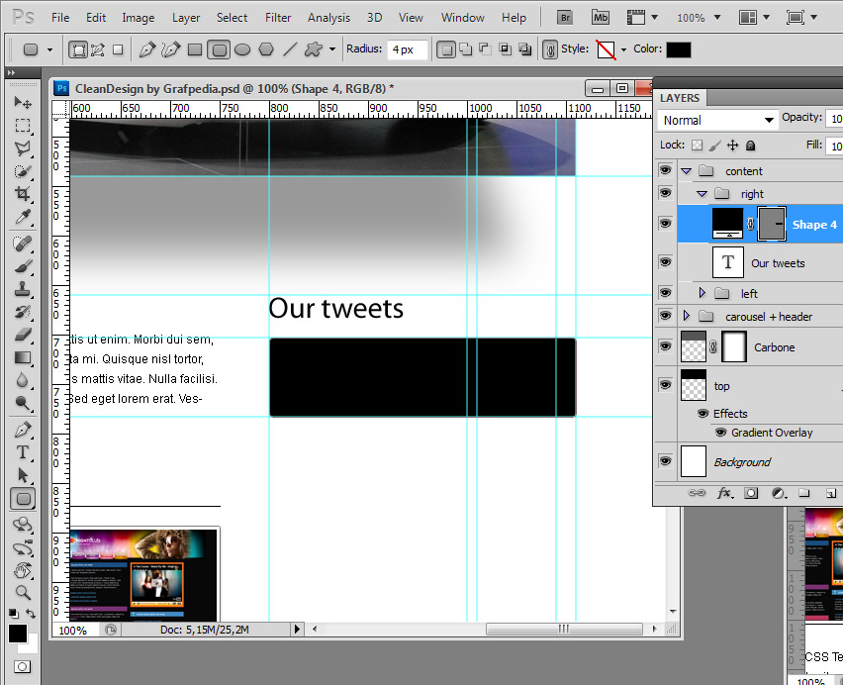Toggle lock all

point(751,146)
